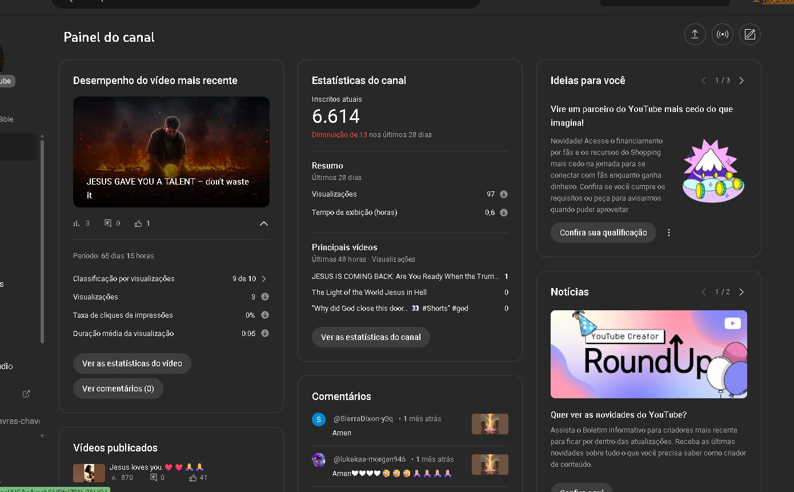Click the left sidebar vertical scrollbar
The image size is (794, 492).
42,241
